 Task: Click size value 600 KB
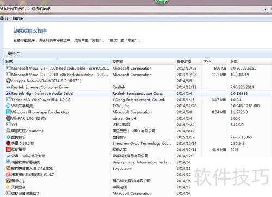click(220, 69)
